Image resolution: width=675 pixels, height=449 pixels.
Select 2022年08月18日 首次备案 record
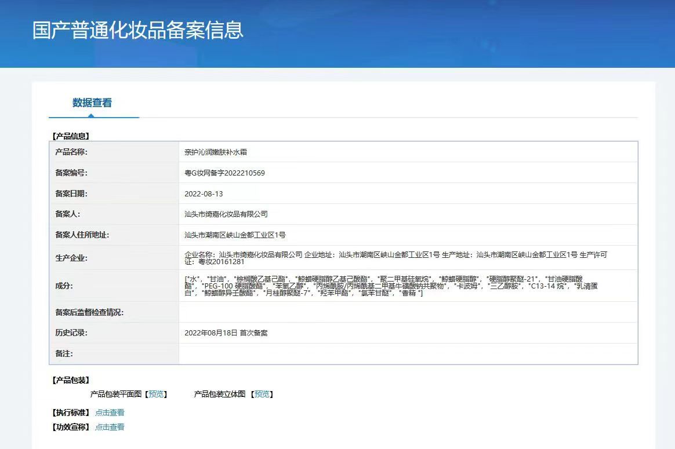(226, 333)
